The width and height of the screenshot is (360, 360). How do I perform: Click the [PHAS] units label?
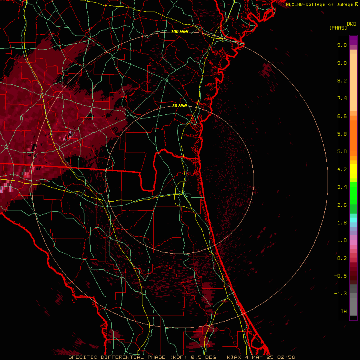(338, 28)
